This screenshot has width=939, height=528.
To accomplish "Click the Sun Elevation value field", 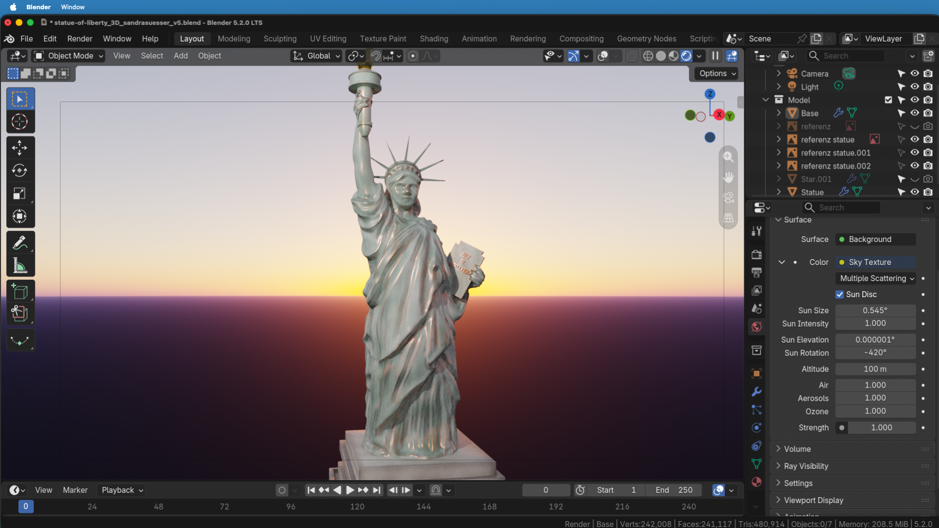I will (876, 339).
